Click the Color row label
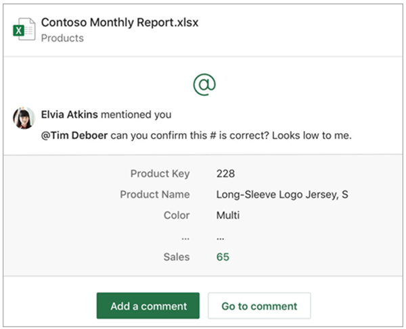Image resolution: width=406 pixels, height=329 pixels. [176, 216]
